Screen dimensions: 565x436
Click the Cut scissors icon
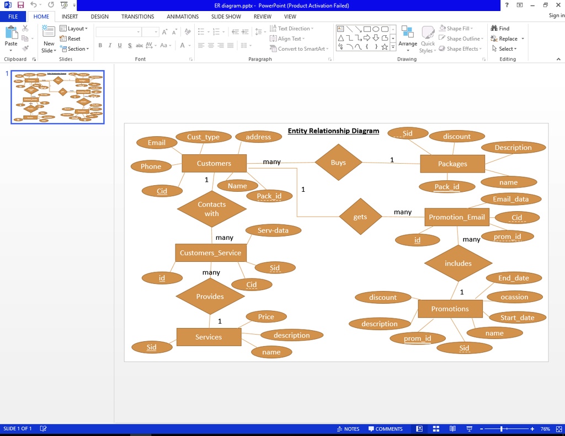point(25,28)
